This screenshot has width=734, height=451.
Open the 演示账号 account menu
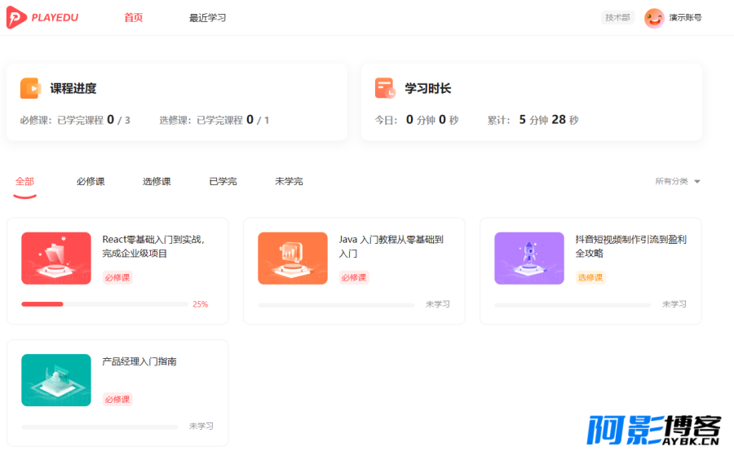click(x=685, y=18)
